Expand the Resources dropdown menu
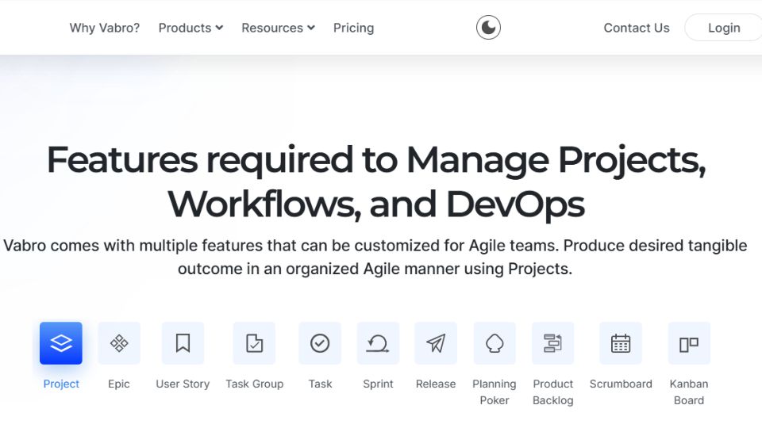Viewport: 762px width, 428px height. coord(278,28)
